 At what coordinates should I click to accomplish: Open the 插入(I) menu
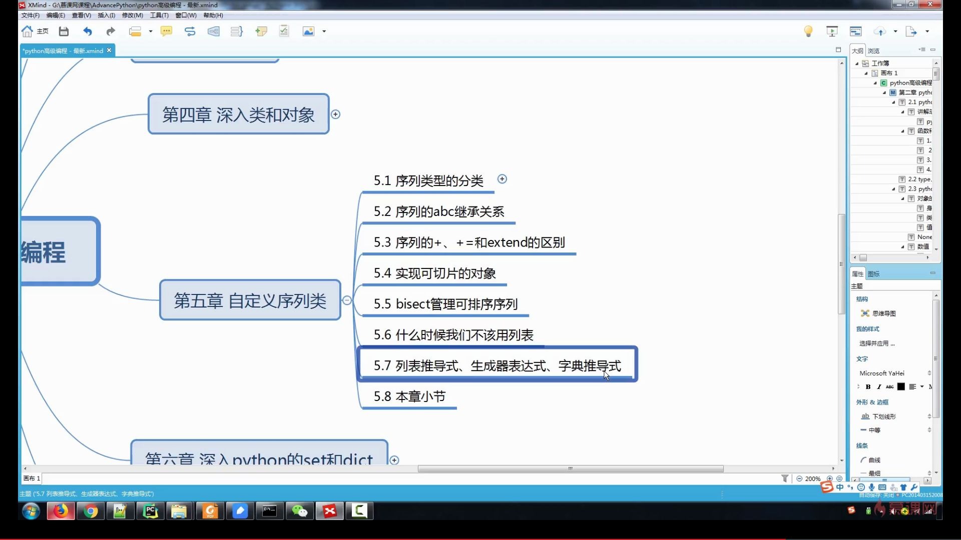106,15
